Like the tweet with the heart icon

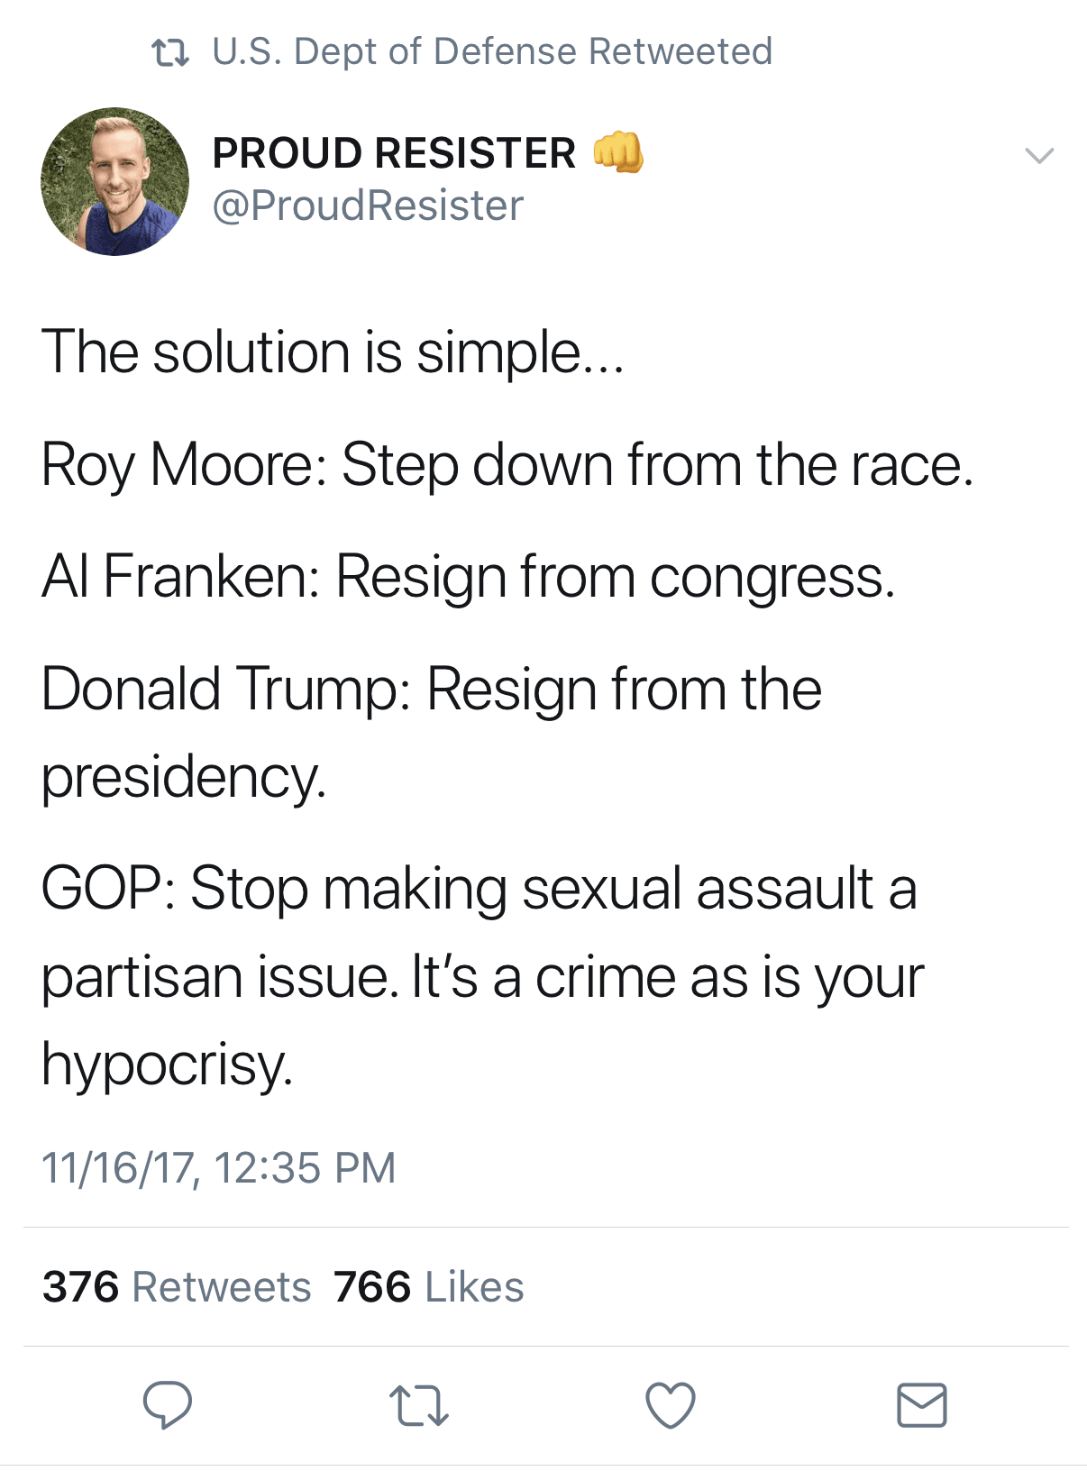671,1405
